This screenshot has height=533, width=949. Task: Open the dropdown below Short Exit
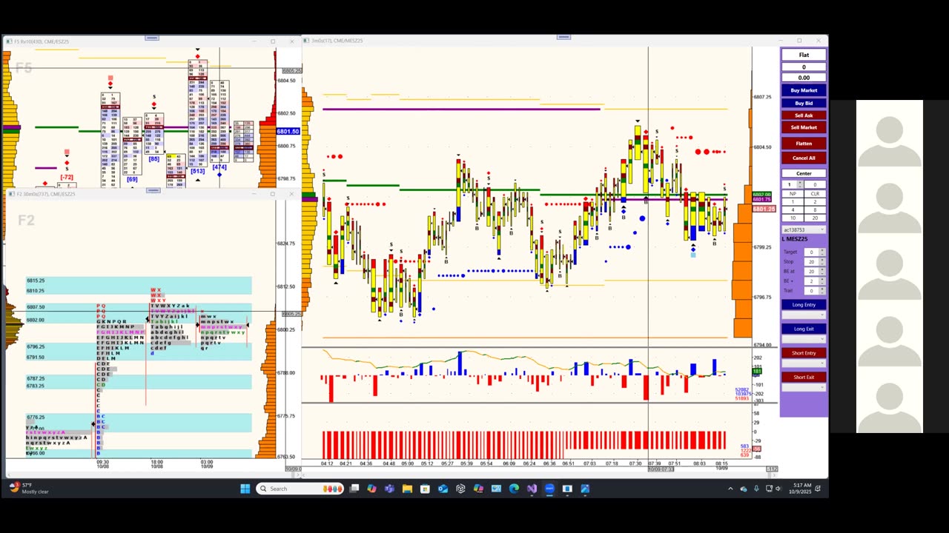(x=804, y=387)
